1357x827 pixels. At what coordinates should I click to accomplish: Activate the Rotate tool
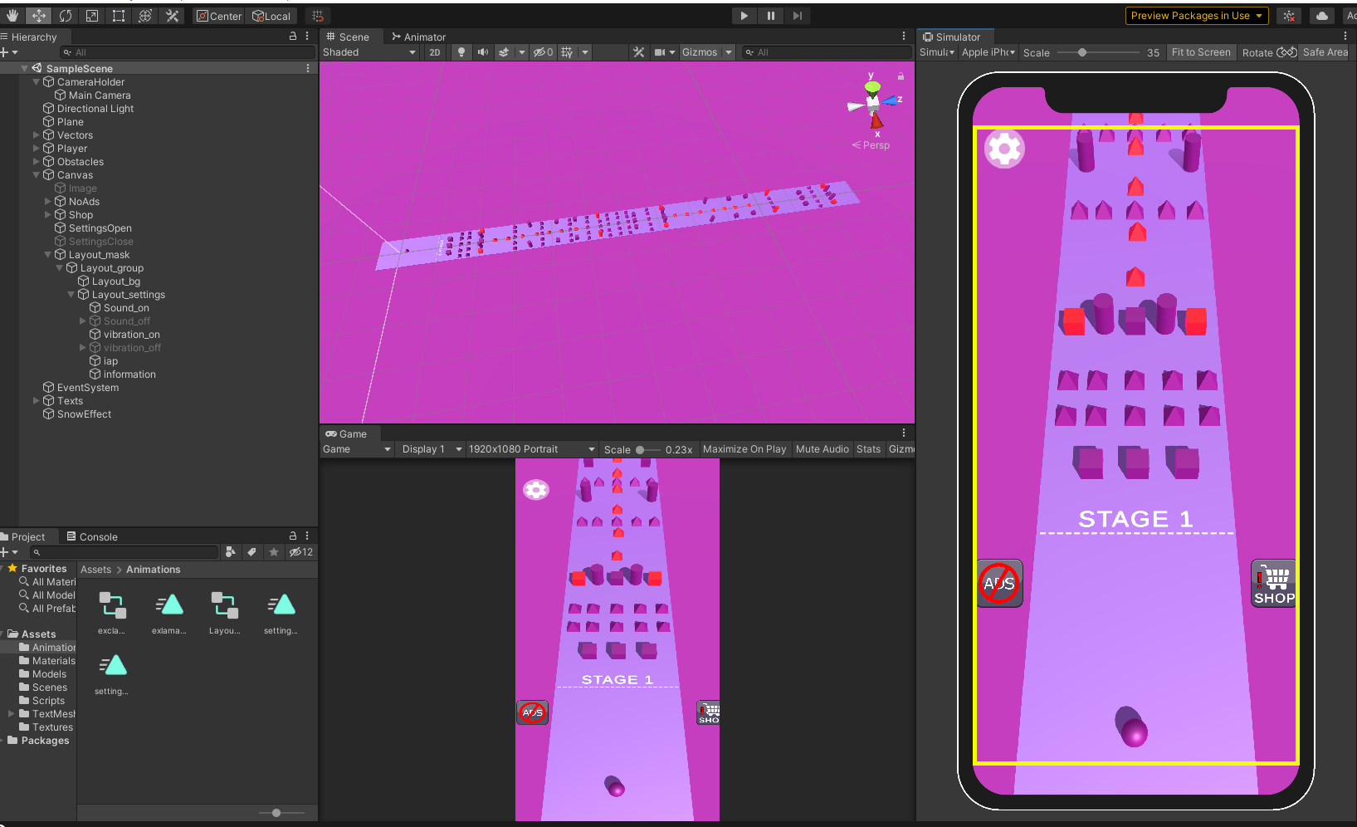pos(66,15)
